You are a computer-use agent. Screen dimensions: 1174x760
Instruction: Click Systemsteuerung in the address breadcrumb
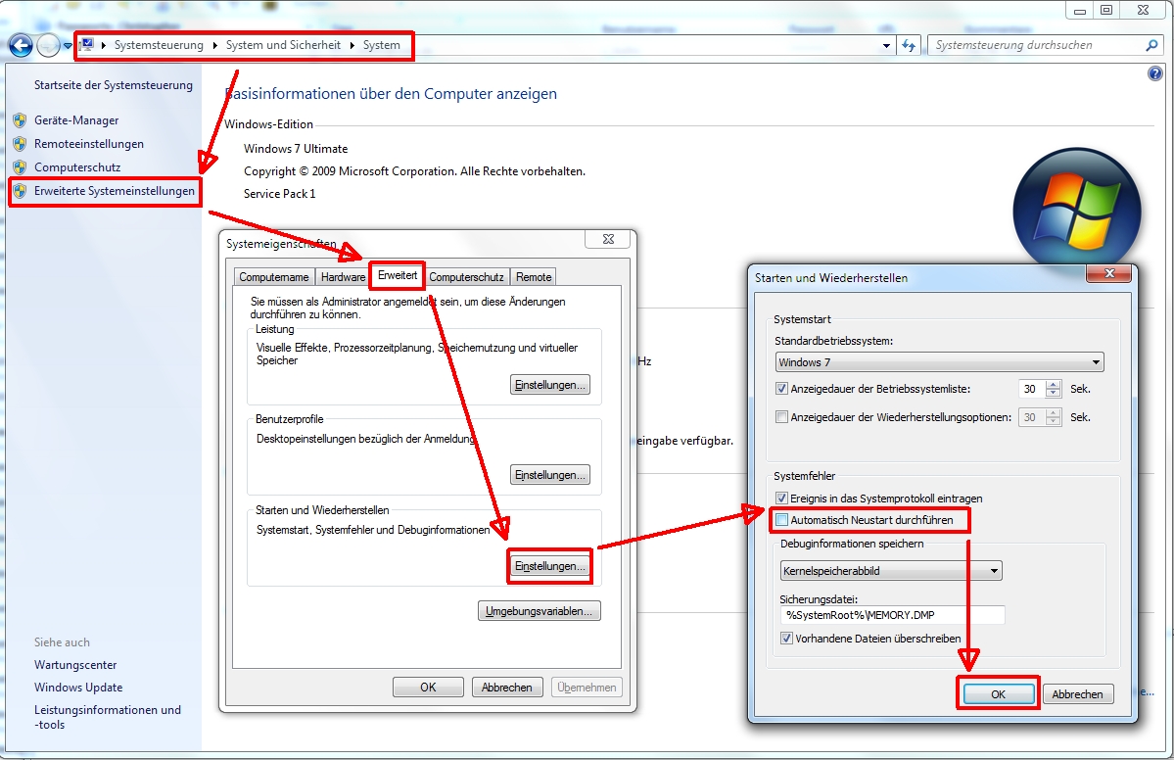(159, 45)
